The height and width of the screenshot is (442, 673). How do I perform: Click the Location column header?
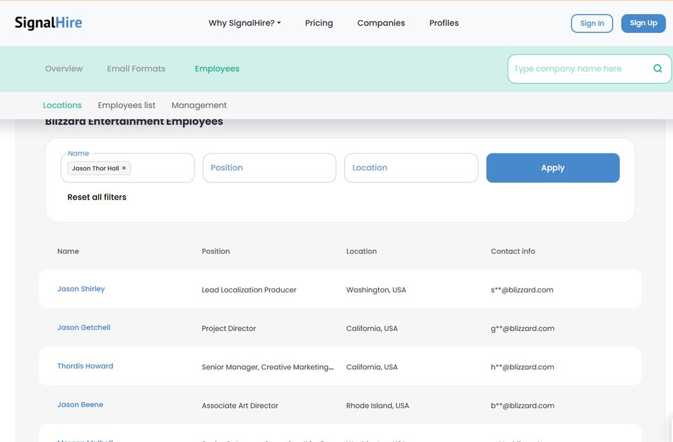(x=361, y=251)
